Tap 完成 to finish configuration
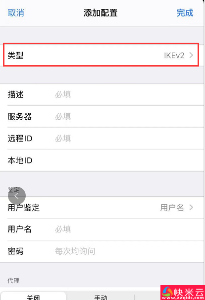This screenshot has width=205, height=300. [x=185, y=13]
